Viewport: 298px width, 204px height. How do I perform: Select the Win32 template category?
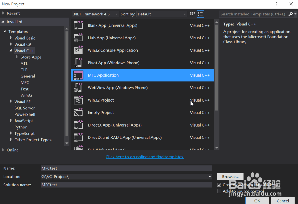coord(27,95)
